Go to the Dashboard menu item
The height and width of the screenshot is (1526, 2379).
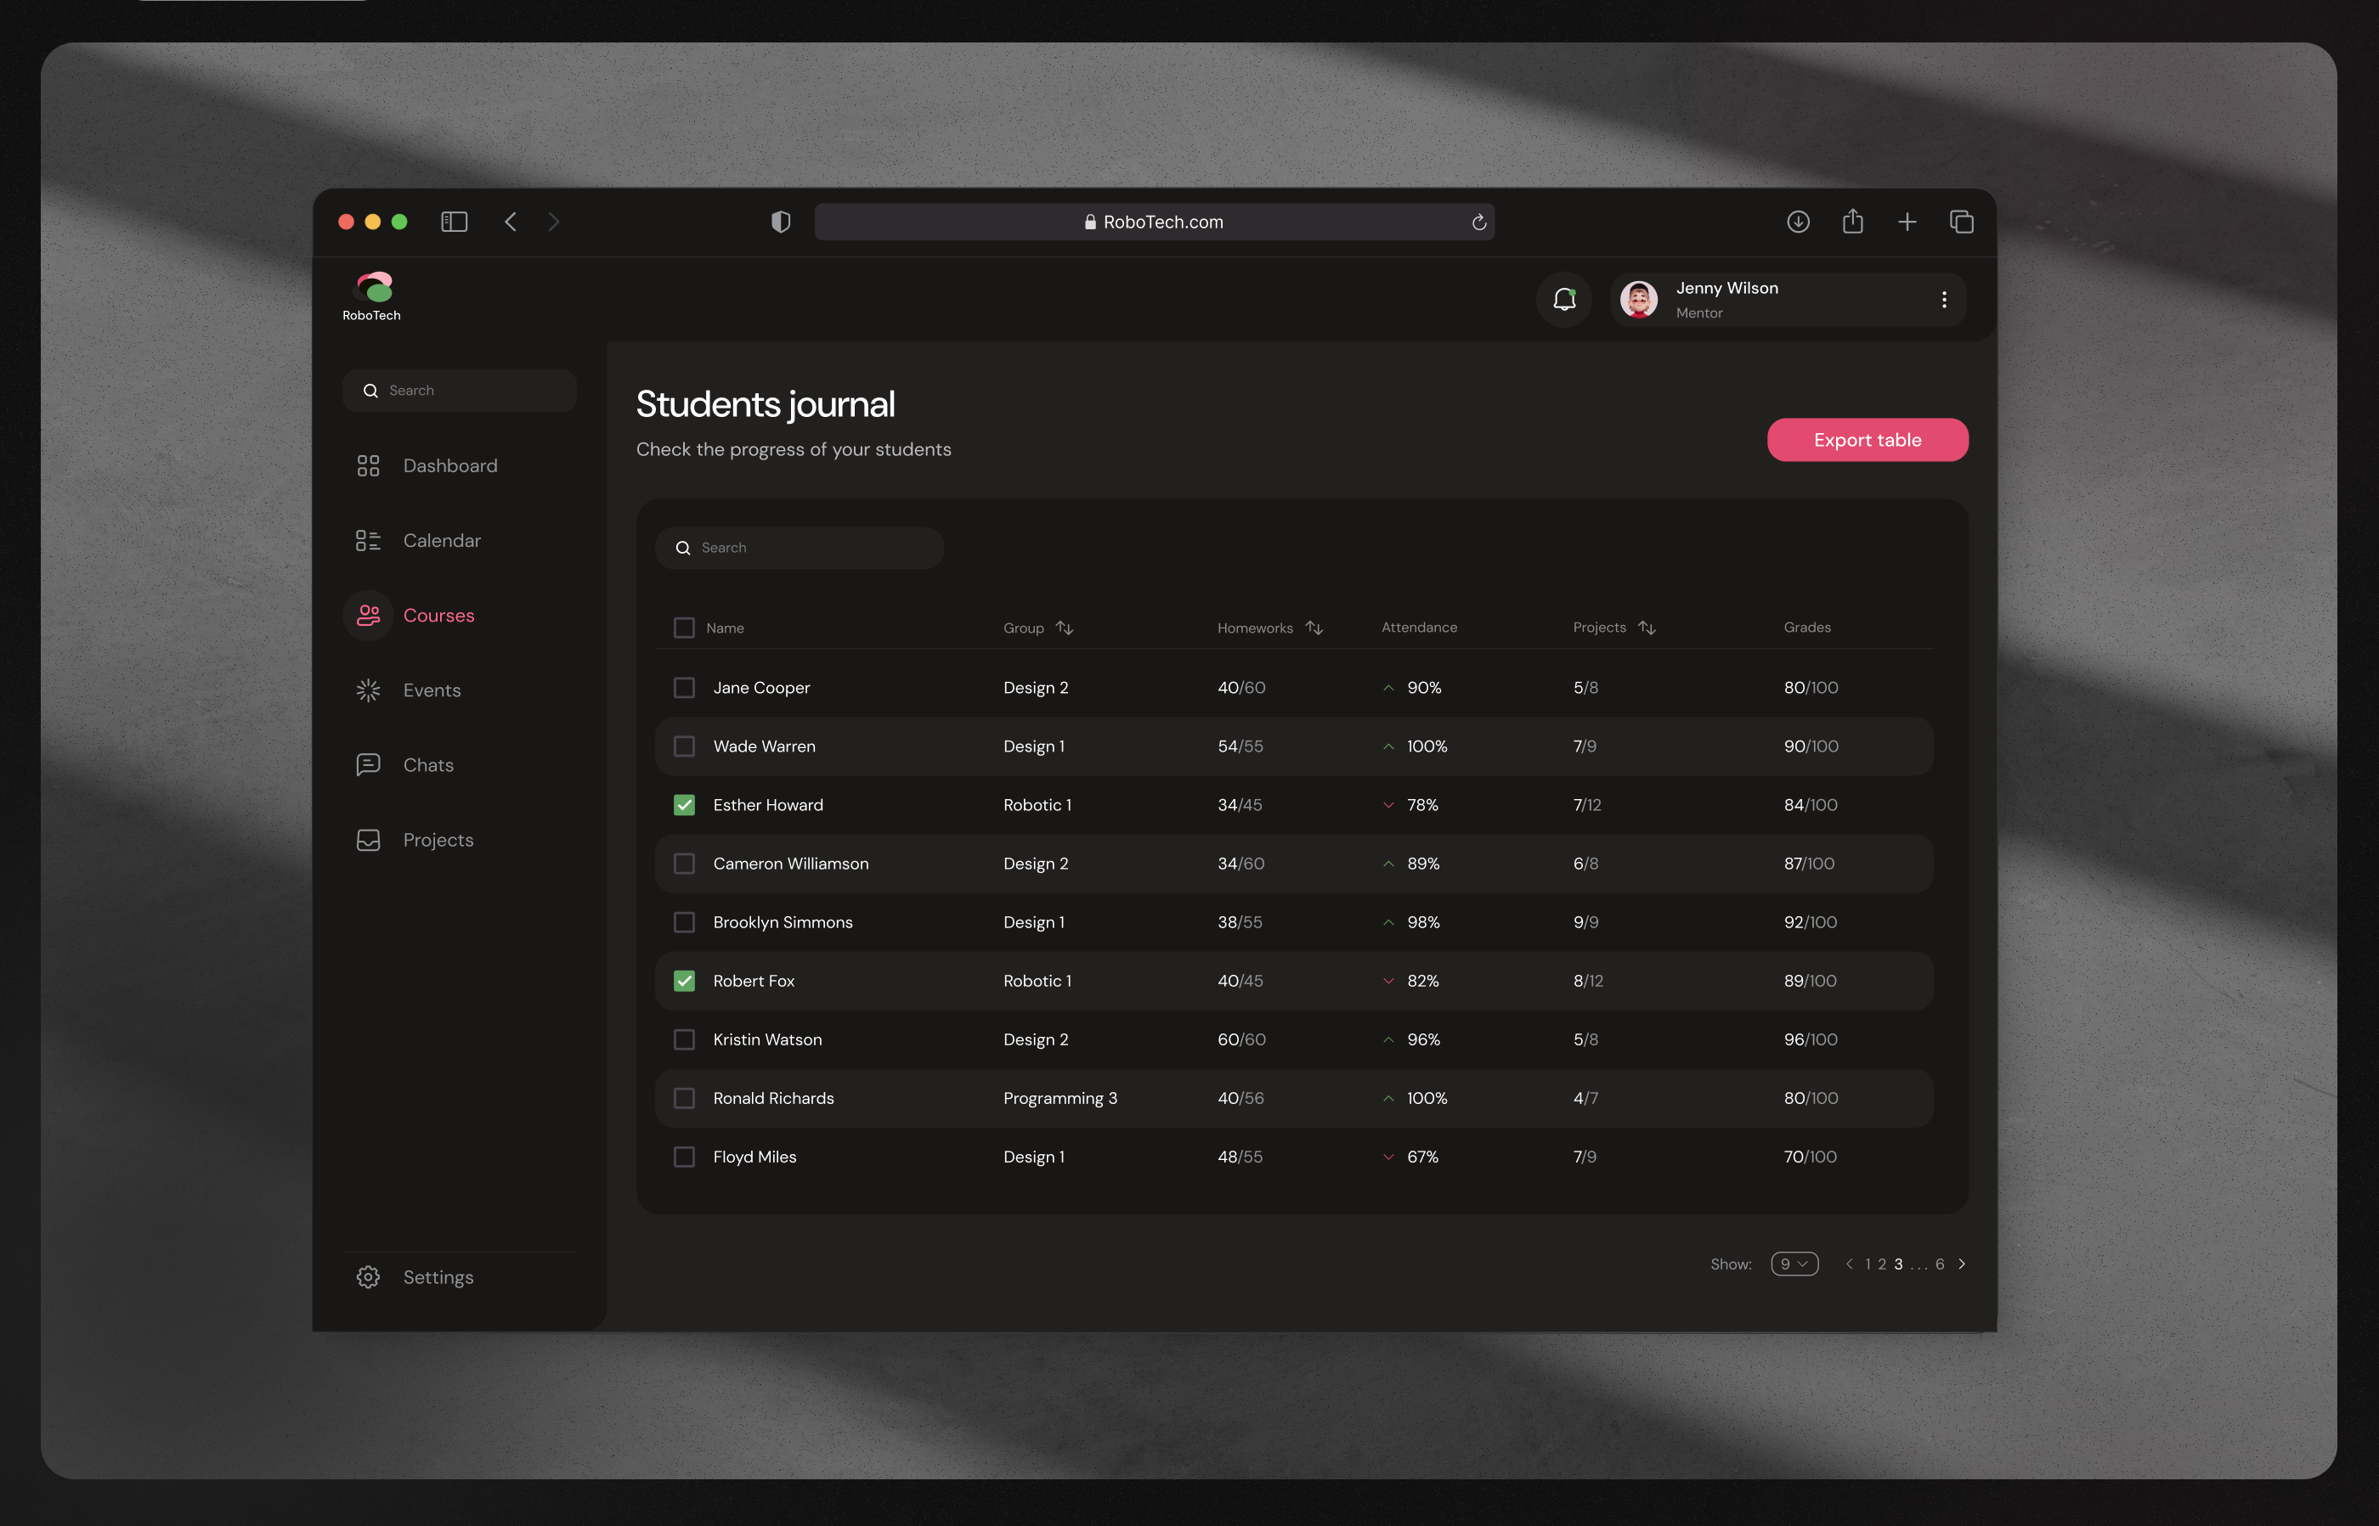pyautogui.click(x=450, y=465)
